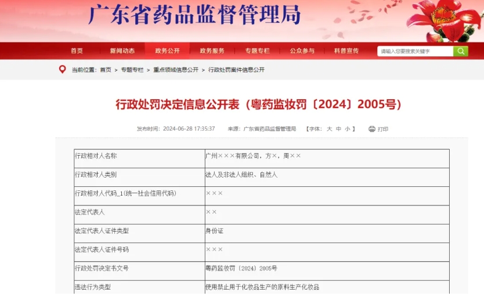Image resolution: width=484 pixels, height=307 pixels.
Task: Click the cell 法定代表人证件类型
Action: point(139,233)
